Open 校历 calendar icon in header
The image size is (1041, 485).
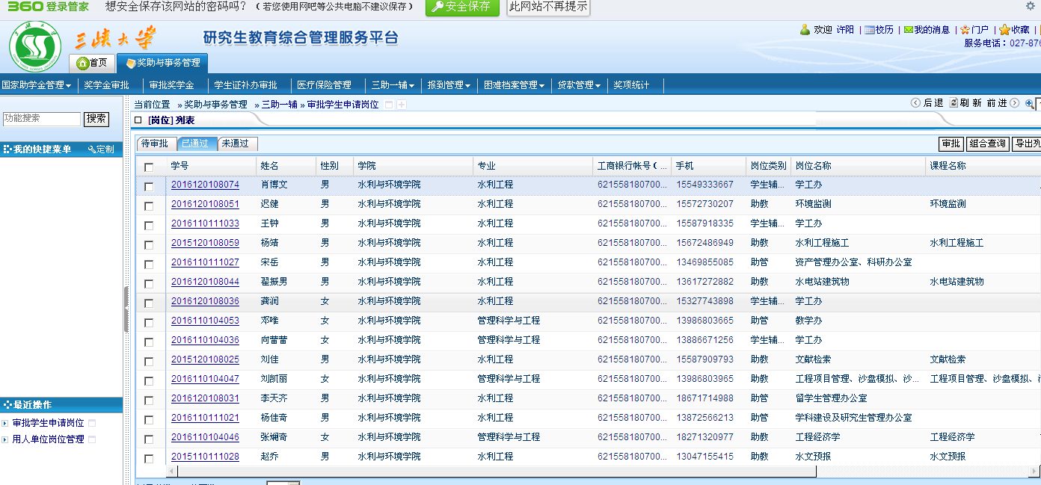tap(869, 30)
